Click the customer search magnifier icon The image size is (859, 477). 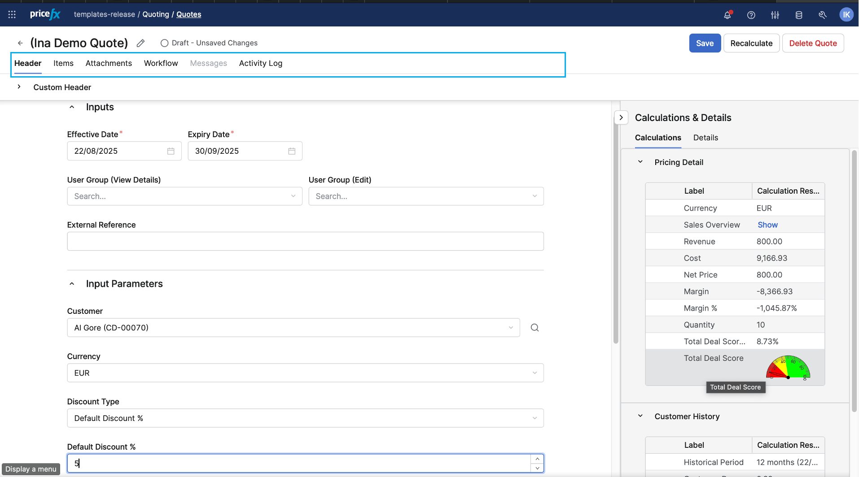point(535,328)
